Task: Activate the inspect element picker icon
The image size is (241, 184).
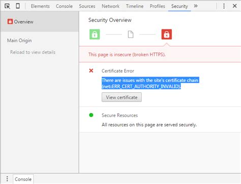Action: coord(7,6)
